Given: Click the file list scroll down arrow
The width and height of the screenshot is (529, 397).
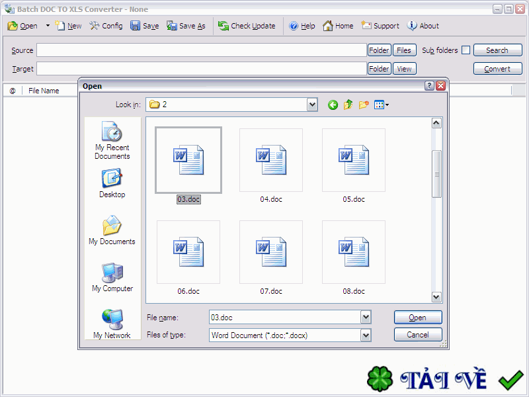Looking at the screenshot, I should [x=436, y=297].
